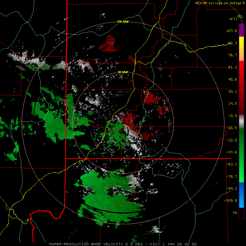Screen dimensions: 246x246
Task: Click the -63.1 velocity scale value
Action: click(232, 164)
